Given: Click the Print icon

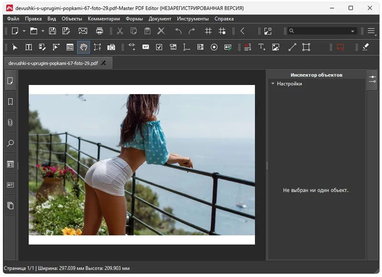Looking at the screenshot, I should pyautogui.click(x=99, y=31).
